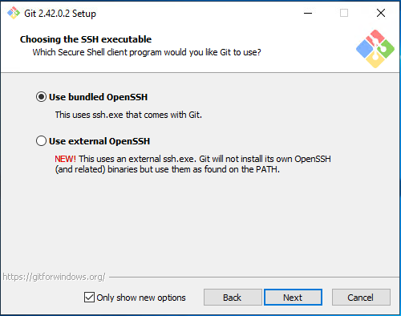Open the gitforwindows.org link

click(x=54, y=277)
